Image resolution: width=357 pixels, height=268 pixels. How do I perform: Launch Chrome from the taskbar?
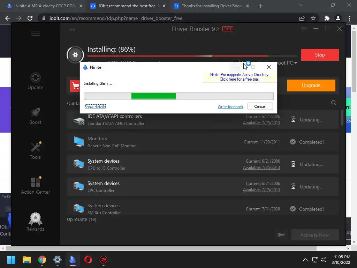(42, 260)
